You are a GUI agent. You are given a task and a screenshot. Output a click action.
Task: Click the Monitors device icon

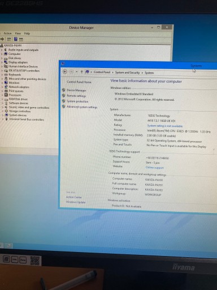(6, 83)
